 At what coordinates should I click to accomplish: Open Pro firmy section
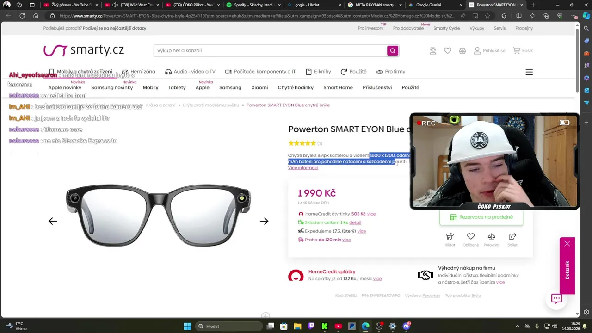pos(391,72)
